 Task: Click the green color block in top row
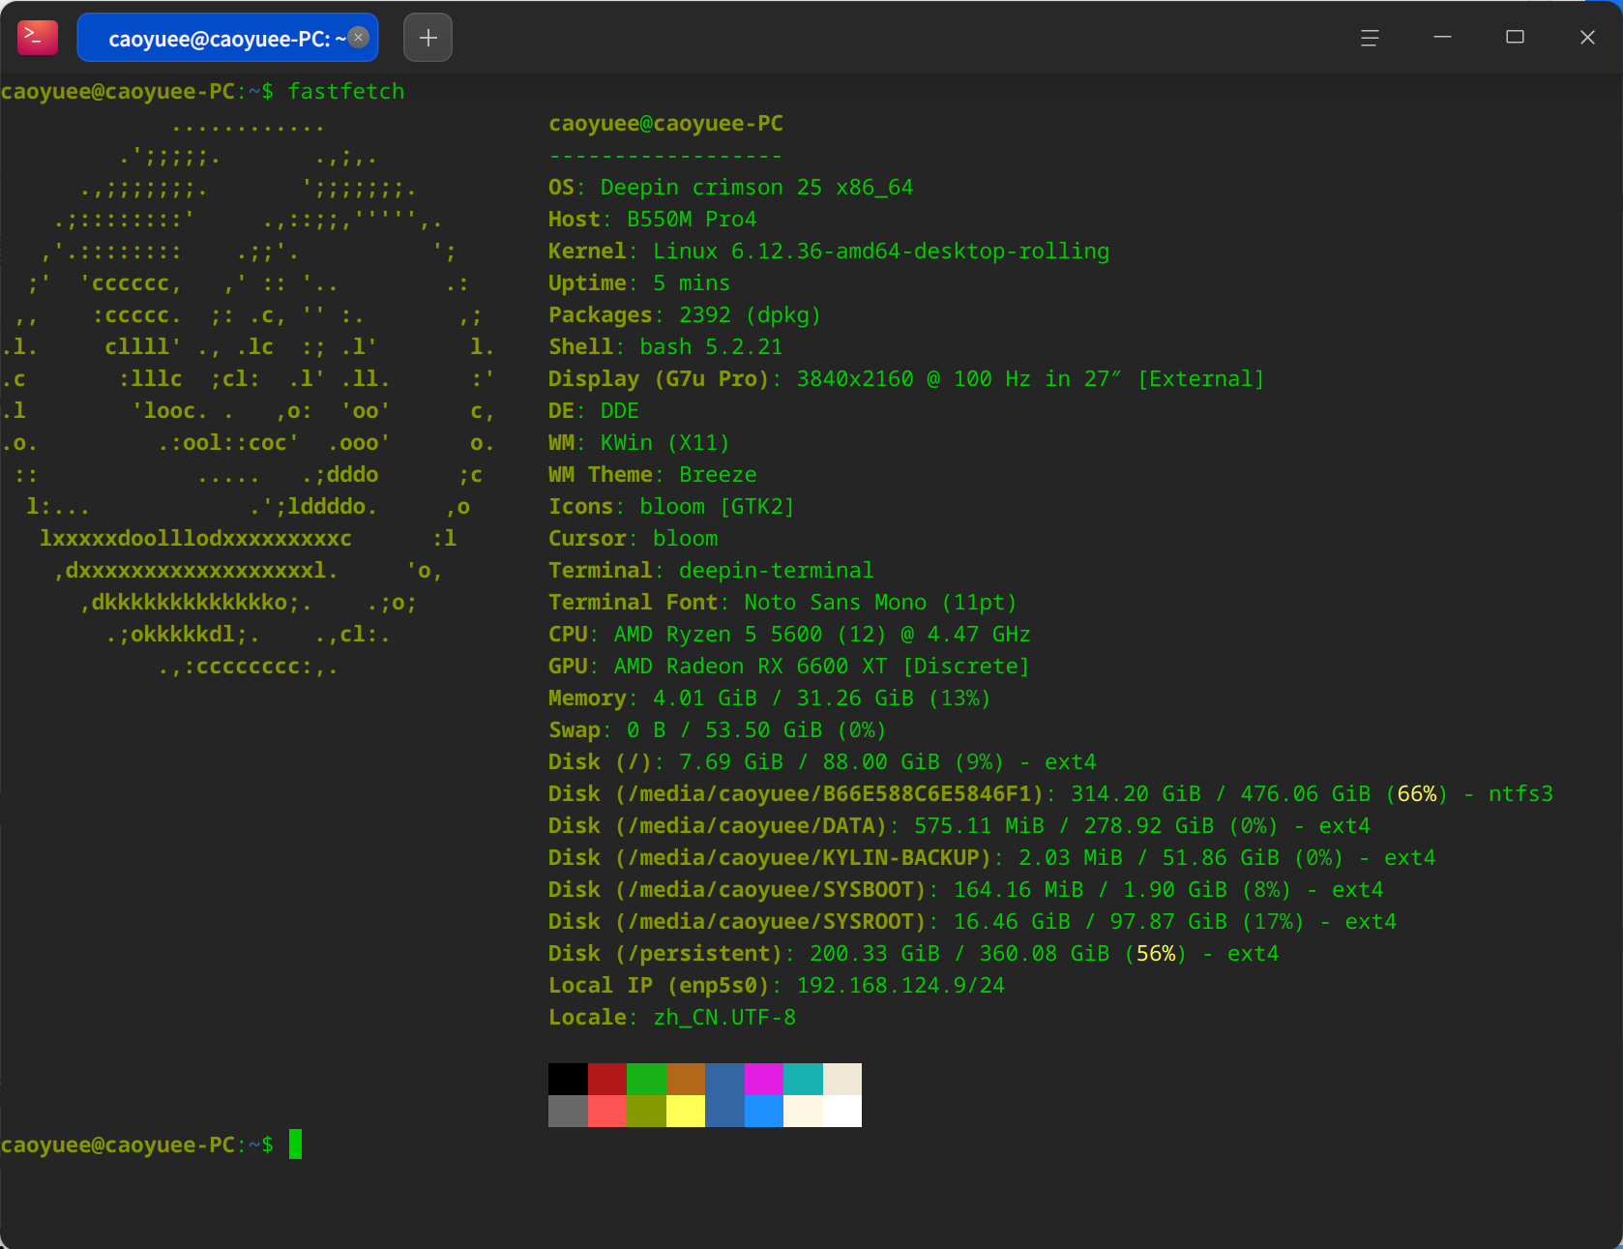pyautogui.click(x=646, y=1079)
